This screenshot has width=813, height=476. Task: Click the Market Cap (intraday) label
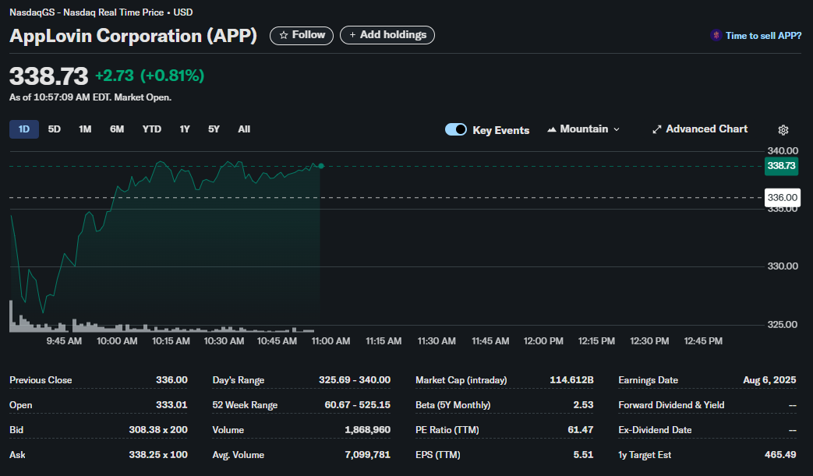click(461, 380)
